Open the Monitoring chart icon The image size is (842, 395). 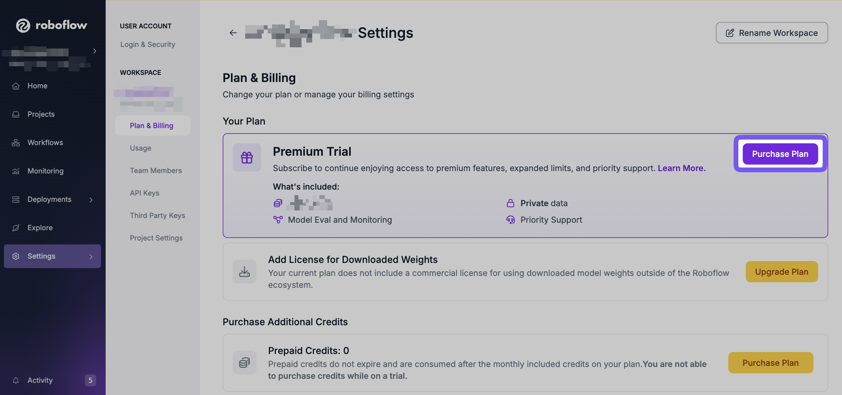[x=16, y=171]
